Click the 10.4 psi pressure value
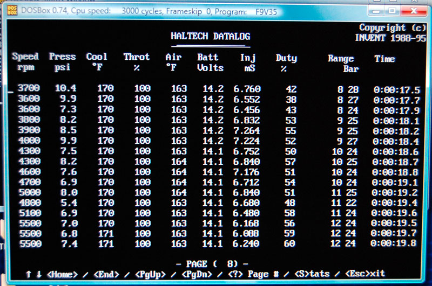Viewport: 432px width, 286px height. point(65,88)
